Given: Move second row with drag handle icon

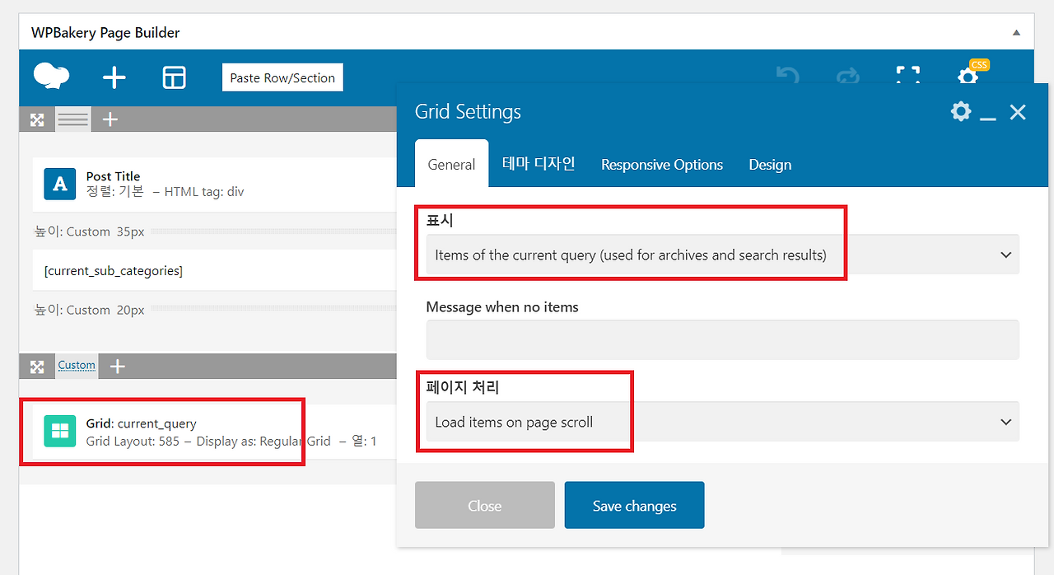Looking at the screenshot, I should pos(37,367).
